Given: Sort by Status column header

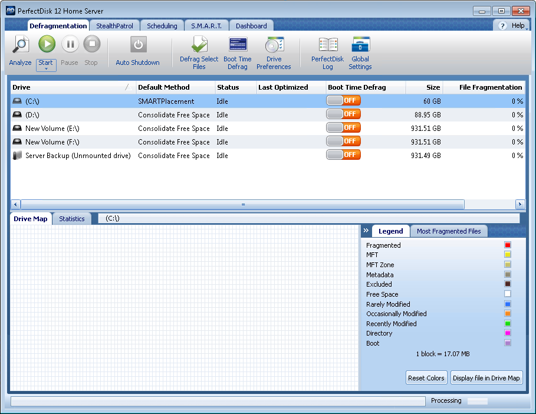Looking at the screenshot, I should (x=235, y=87).
